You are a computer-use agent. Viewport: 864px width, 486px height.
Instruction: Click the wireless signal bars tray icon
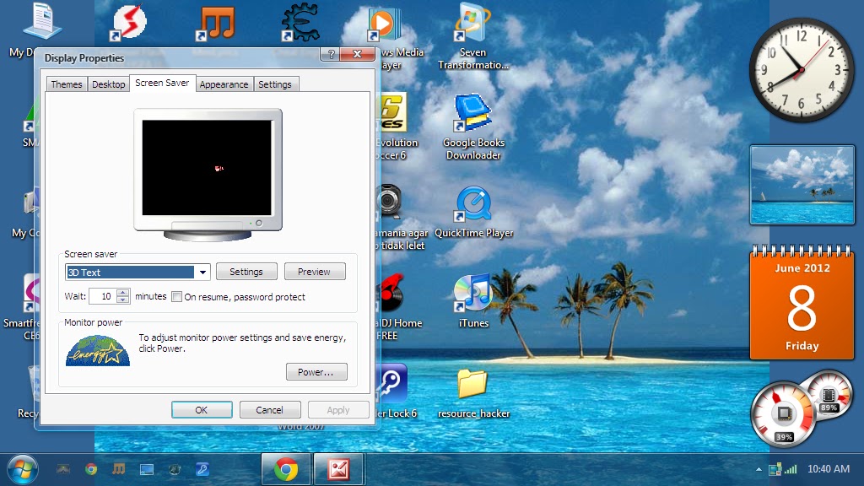pos(791,469)
